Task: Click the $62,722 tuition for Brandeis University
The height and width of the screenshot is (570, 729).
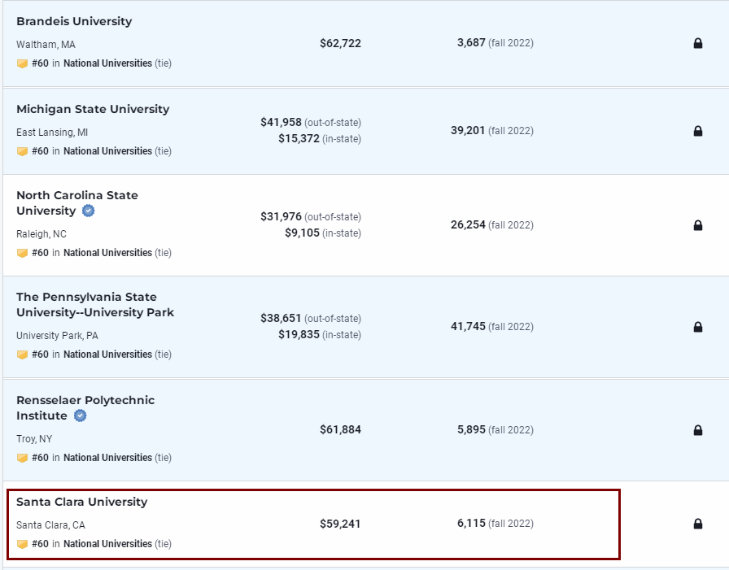Action: pyautogui.click(x=340, y=43)
